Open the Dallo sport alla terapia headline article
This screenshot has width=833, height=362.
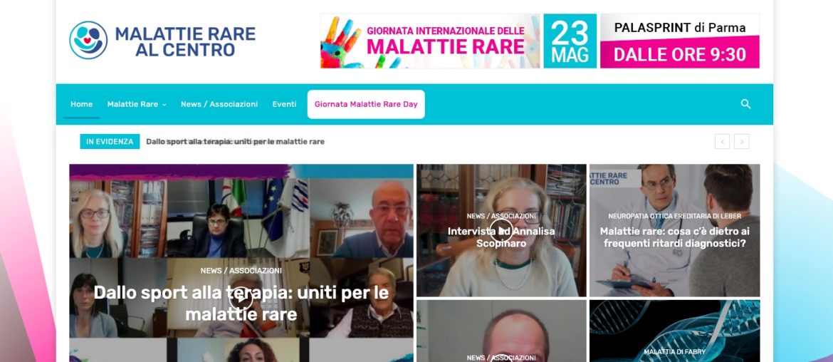241,303
